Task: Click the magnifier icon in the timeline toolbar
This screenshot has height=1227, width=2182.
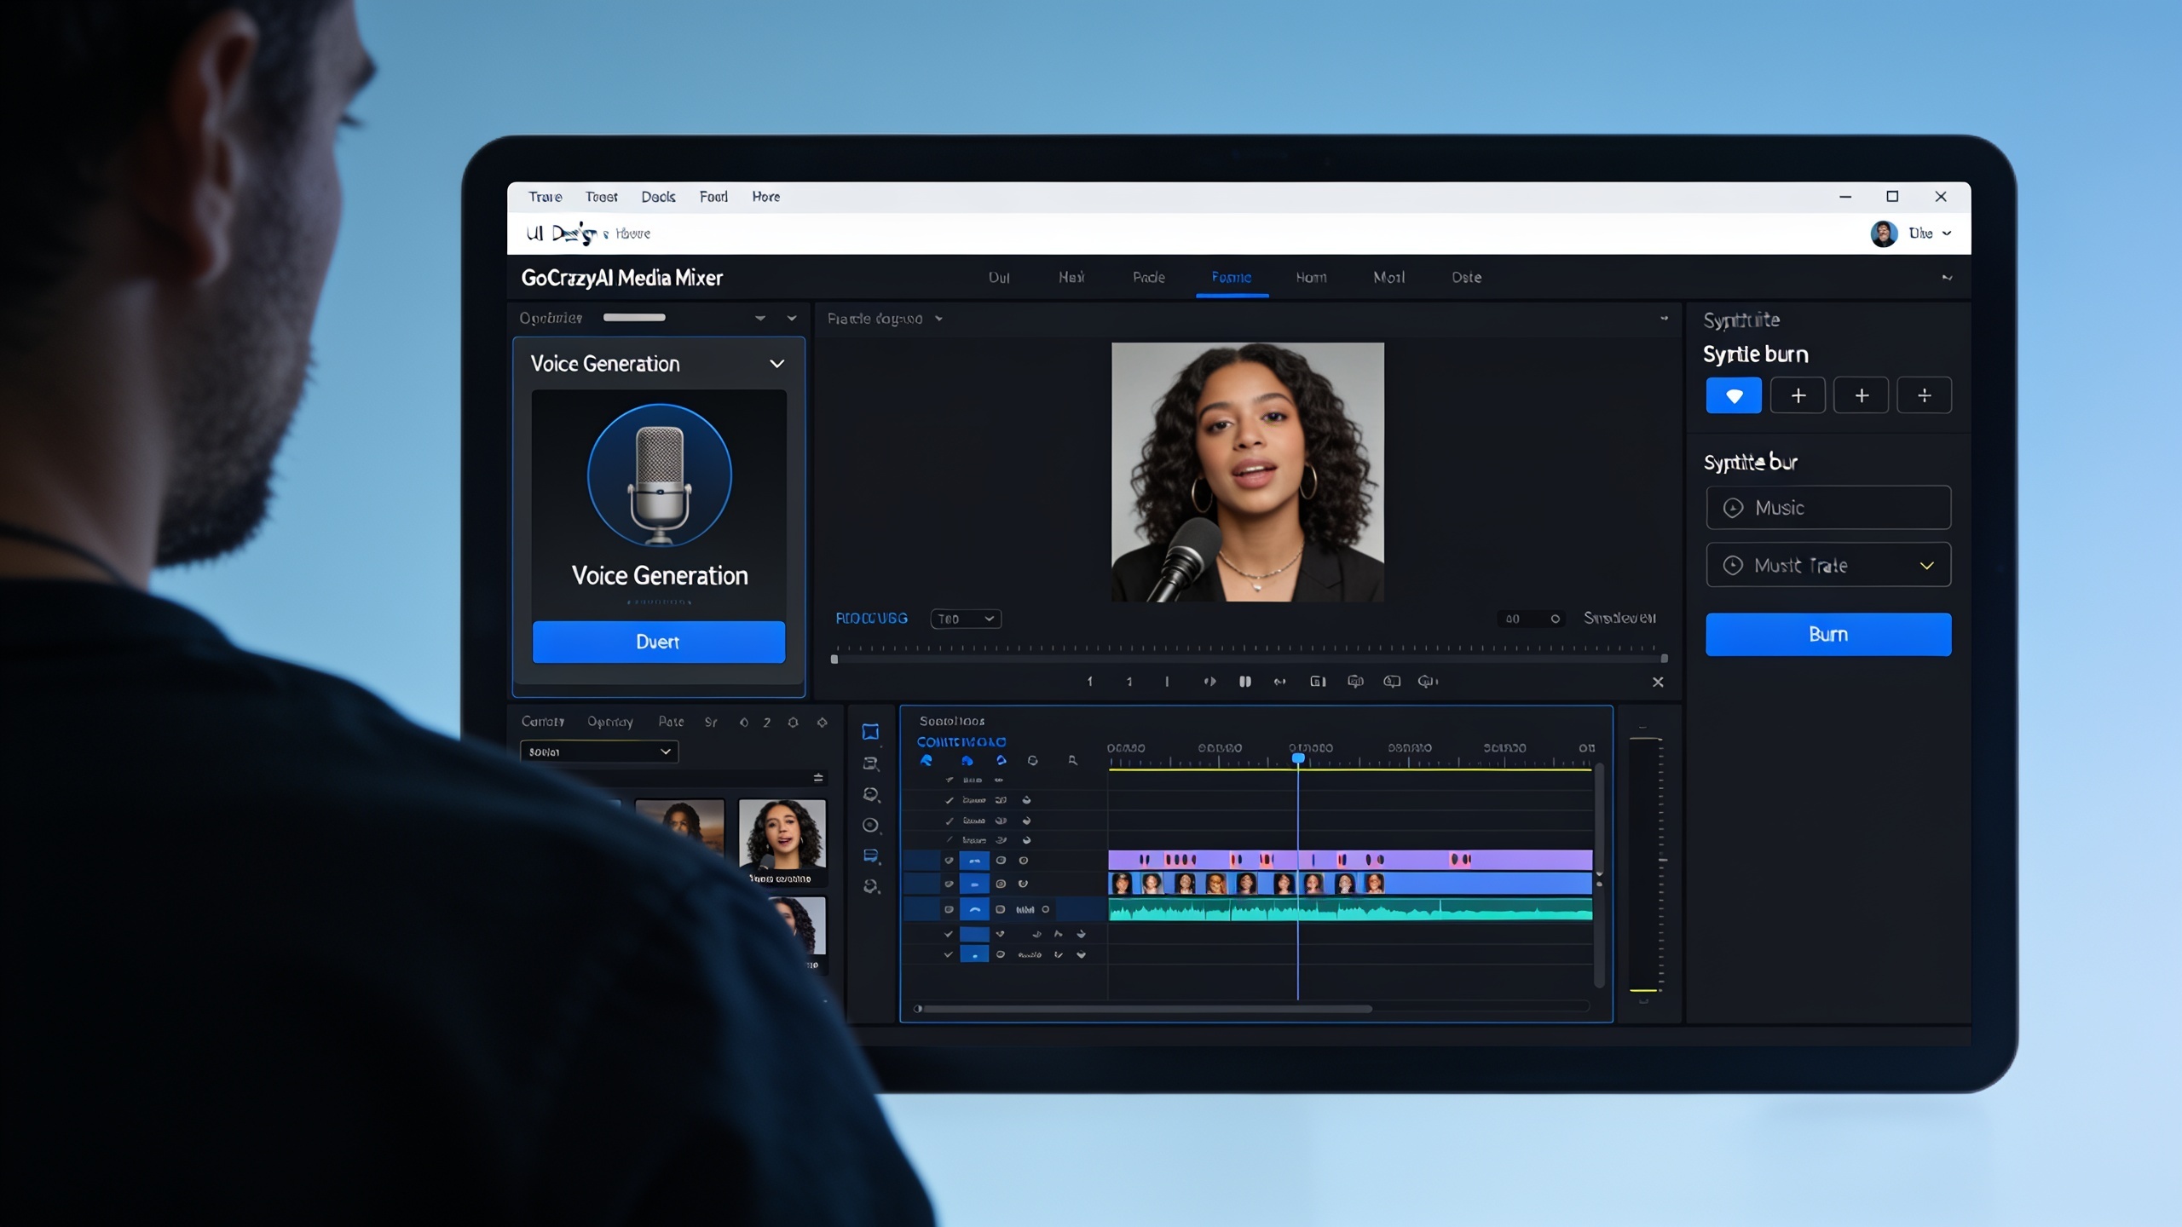Action: click(1072, 760)
